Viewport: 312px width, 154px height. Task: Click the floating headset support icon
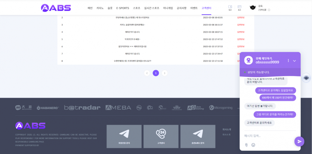[306, 78]
